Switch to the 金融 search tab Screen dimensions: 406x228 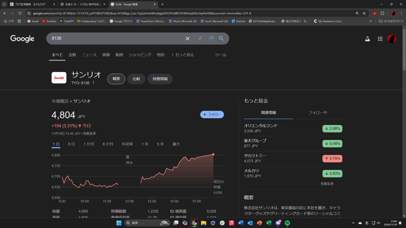click(72, 55)
